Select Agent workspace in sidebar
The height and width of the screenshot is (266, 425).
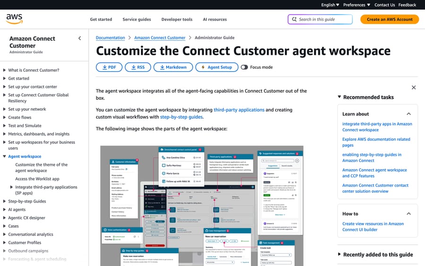(25, 156)
